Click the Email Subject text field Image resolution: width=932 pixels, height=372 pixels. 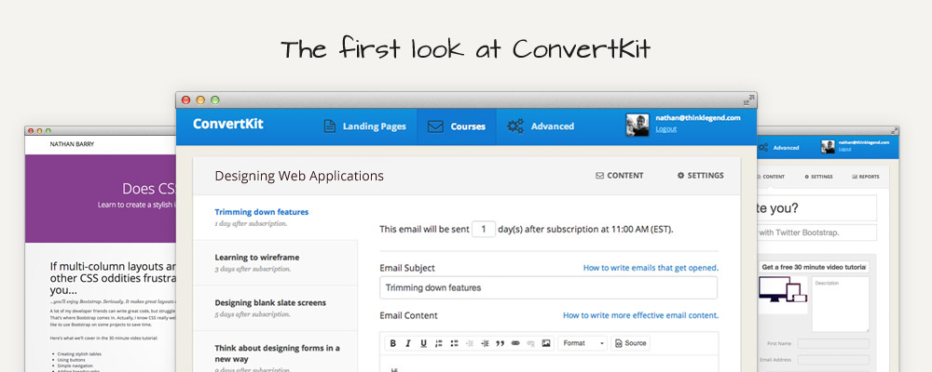pos(548,287)
